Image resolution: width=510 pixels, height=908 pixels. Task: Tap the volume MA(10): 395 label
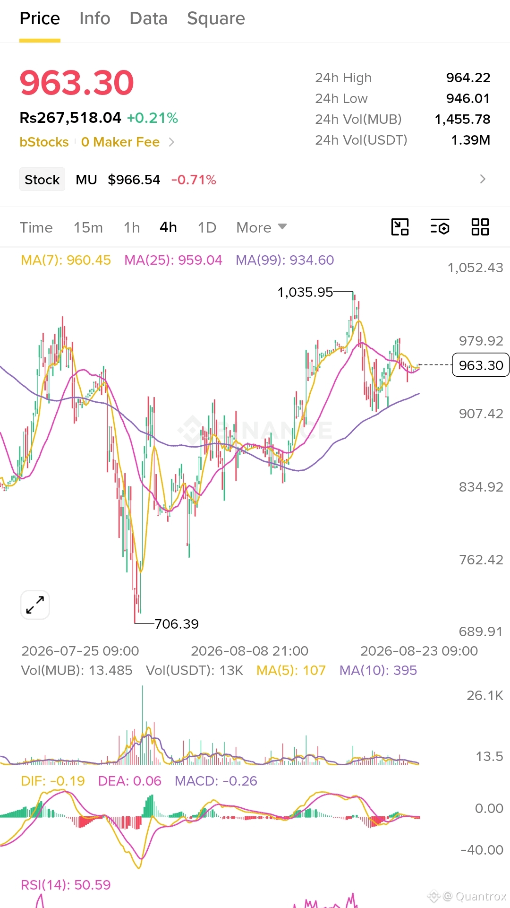(x=378, y=670)
